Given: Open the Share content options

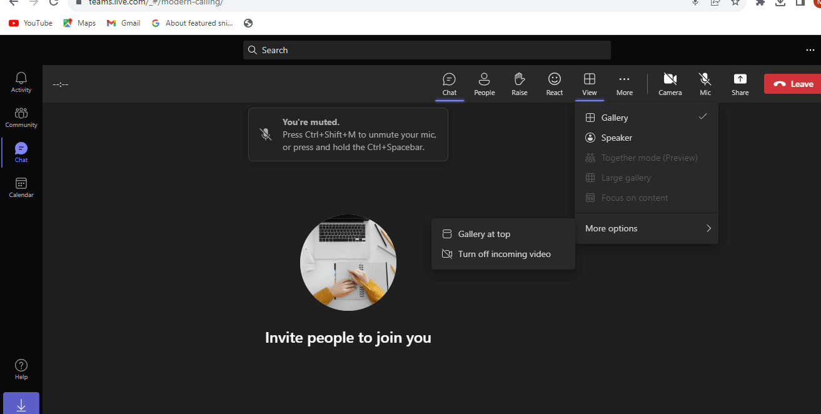Looking at the screenshot, I should click(x=740, y=84).
